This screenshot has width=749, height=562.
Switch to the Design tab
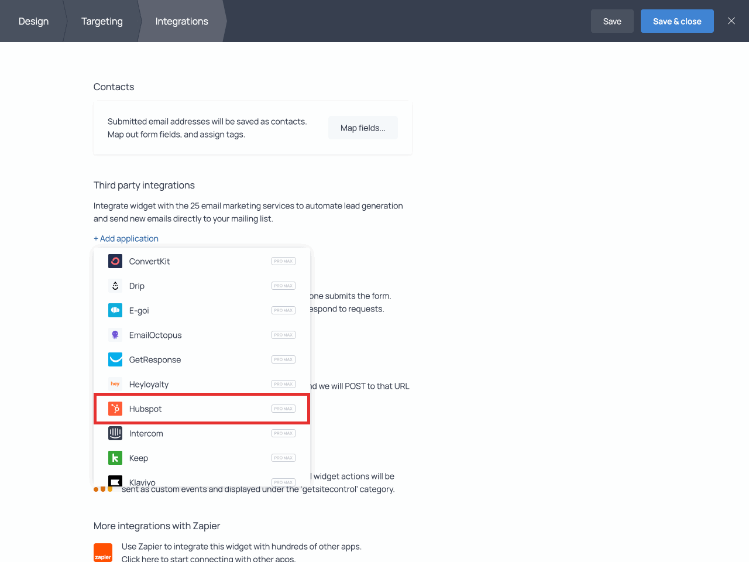(33, 21)
